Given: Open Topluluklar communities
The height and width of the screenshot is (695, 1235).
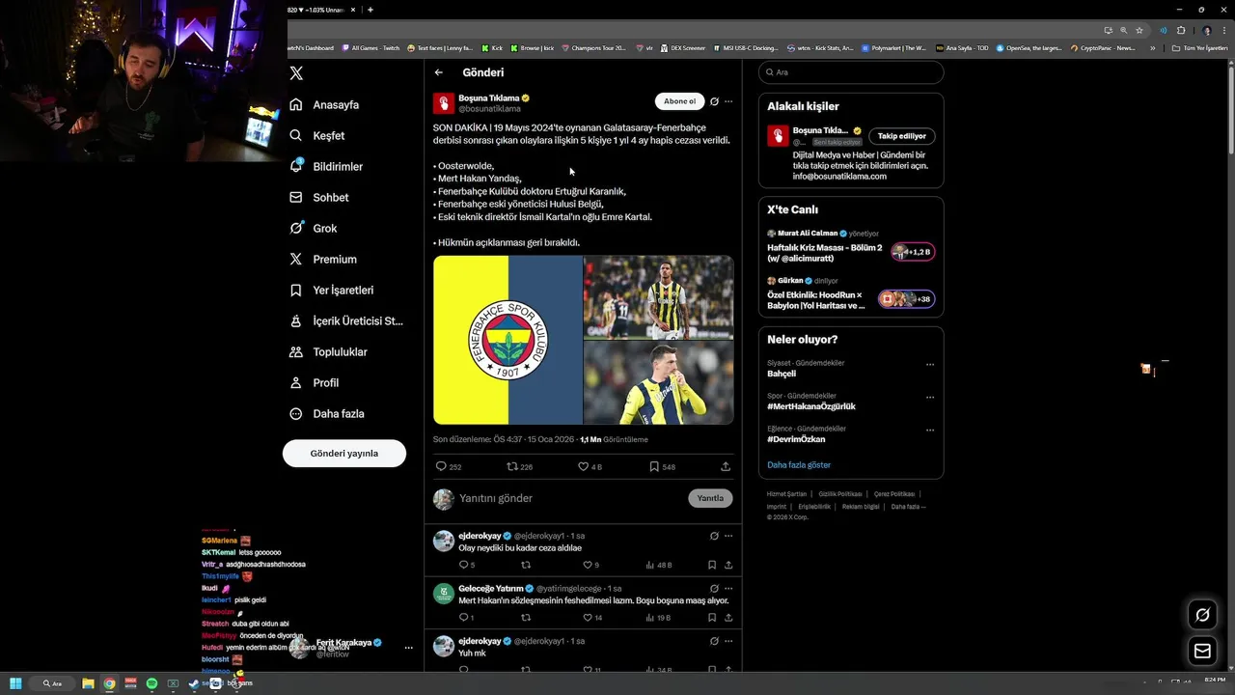Looking at the screenshot, I should tap(329, 351).
